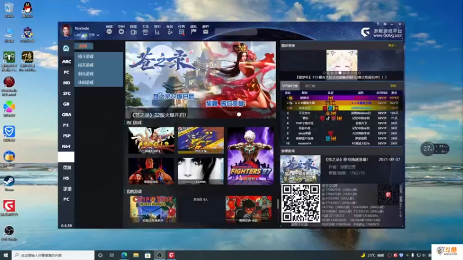Open the 苍之录 news thumbnail image
Screen dimensions: 463x260
tap(300, 169)
